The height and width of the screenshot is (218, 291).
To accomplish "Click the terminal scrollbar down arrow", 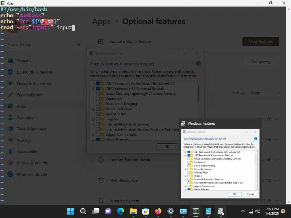I will tap(289, 202).
